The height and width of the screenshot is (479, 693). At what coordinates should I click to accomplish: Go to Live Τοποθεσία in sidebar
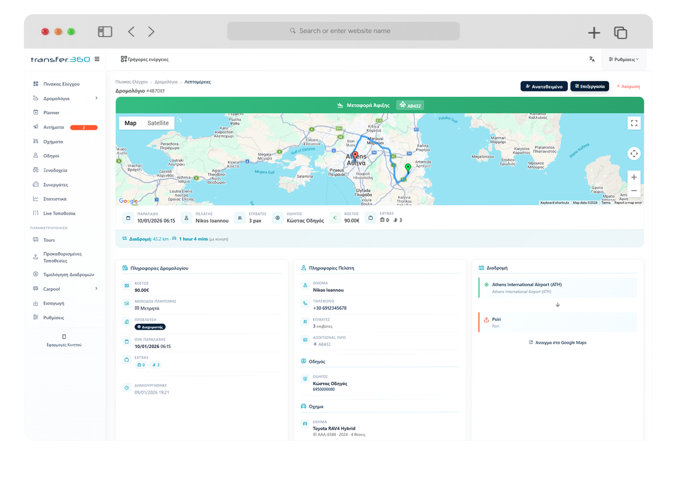point(59,213)
